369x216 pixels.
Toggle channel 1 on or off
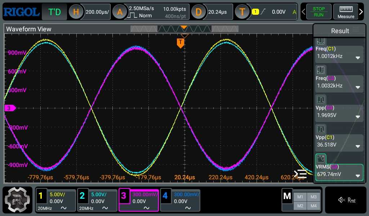pyautogui.click(x=40, y=196)
